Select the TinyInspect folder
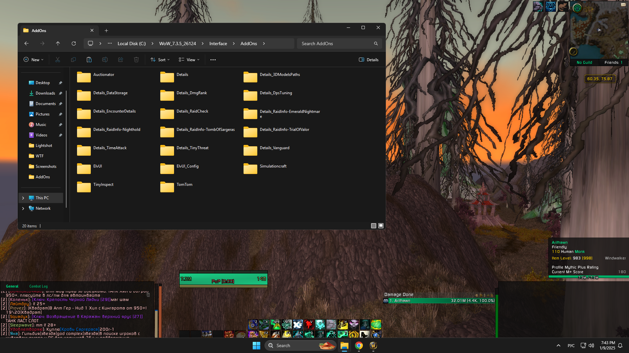629x353 pixels. [x=95, y=187]
